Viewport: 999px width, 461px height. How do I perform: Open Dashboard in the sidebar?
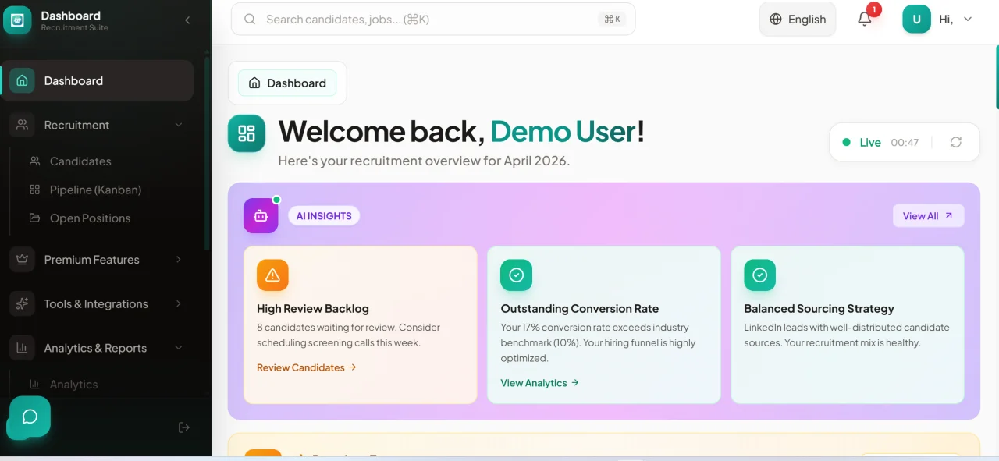tap(98, 80)
